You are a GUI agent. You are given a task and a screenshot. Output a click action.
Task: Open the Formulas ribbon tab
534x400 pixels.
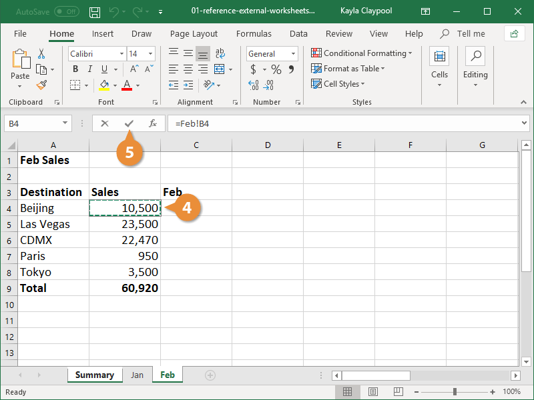(254, 33)
